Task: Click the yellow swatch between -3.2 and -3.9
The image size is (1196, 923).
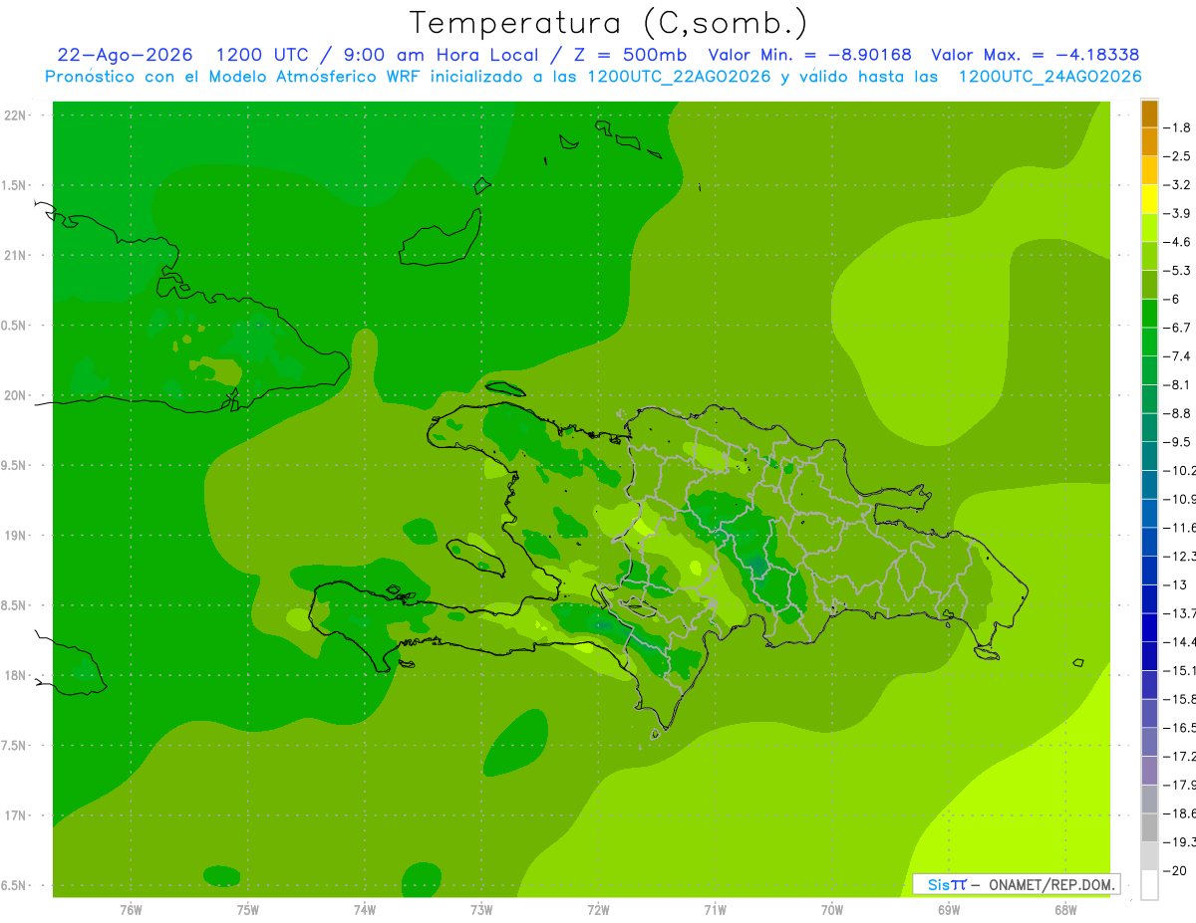Action: pyautogui.click(x=1149, y=199)
